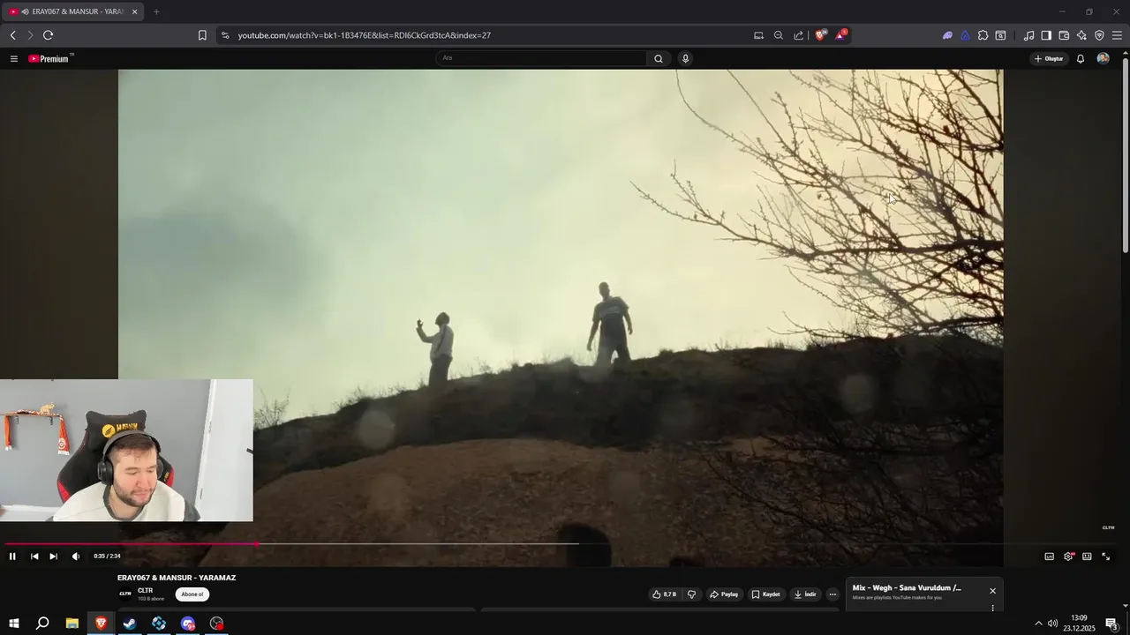The height and width of the screenshot is (635, 1130).
Task: Select the ERAY067 & MANSUR browser tab
Action: pyautogui.click(x=73, y=11)
